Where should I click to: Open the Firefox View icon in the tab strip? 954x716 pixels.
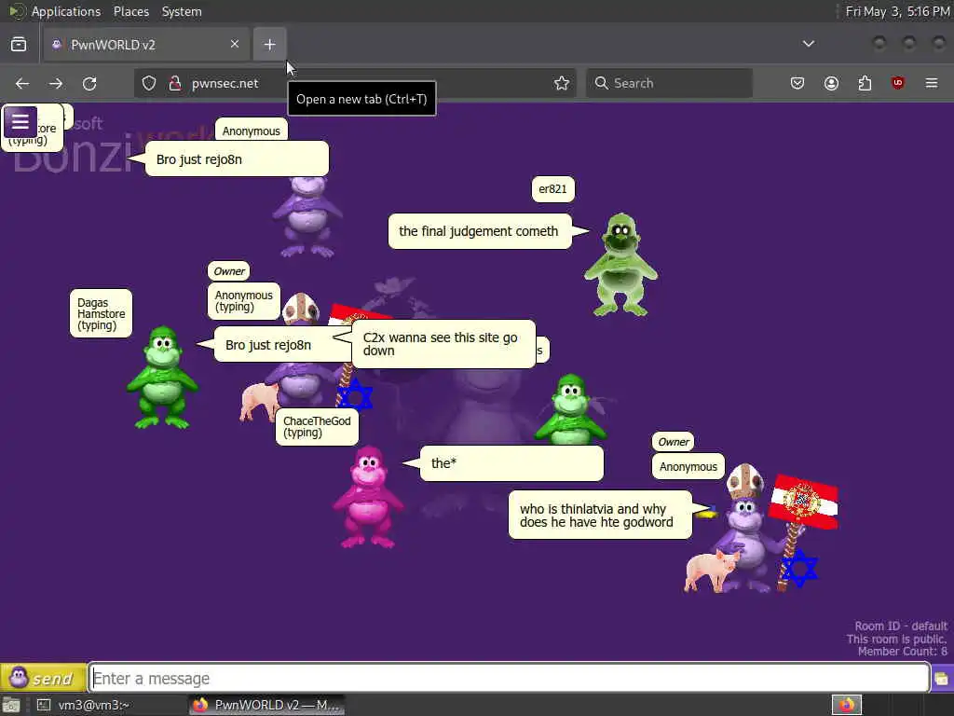[19, 45]
